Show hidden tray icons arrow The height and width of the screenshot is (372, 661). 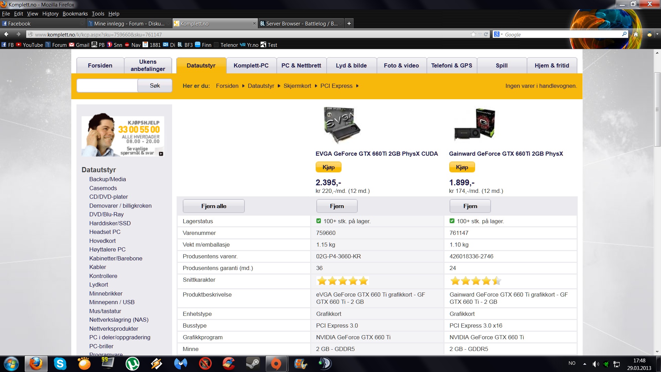(585, 364)
